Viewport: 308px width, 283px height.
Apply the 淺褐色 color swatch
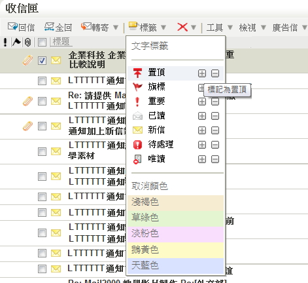[176, 203]
